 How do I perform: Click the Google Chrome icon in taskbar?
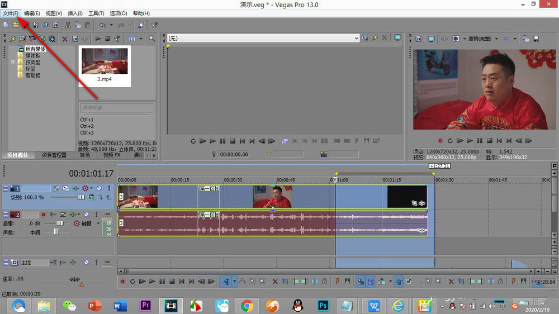(247, 306)
